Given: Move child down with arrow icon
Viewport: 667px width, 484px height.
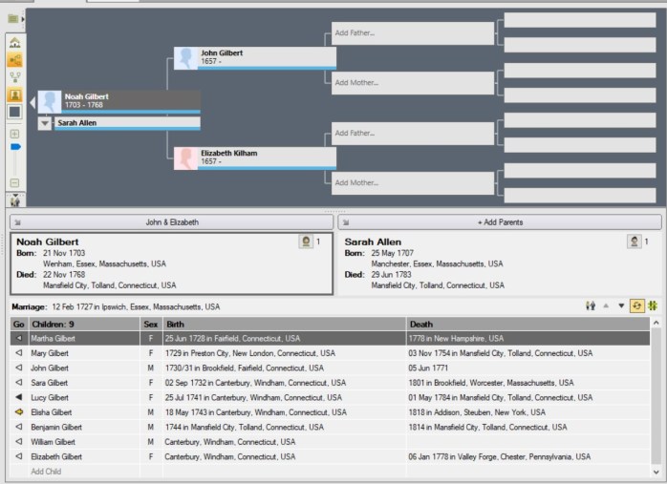Looking at the screenshot, I should coord(621,306).
